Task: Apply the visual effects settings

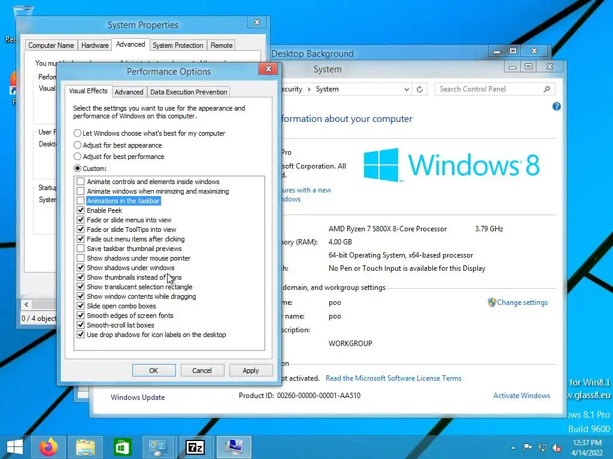Action: pyautogui.click(x=251, y=371)
